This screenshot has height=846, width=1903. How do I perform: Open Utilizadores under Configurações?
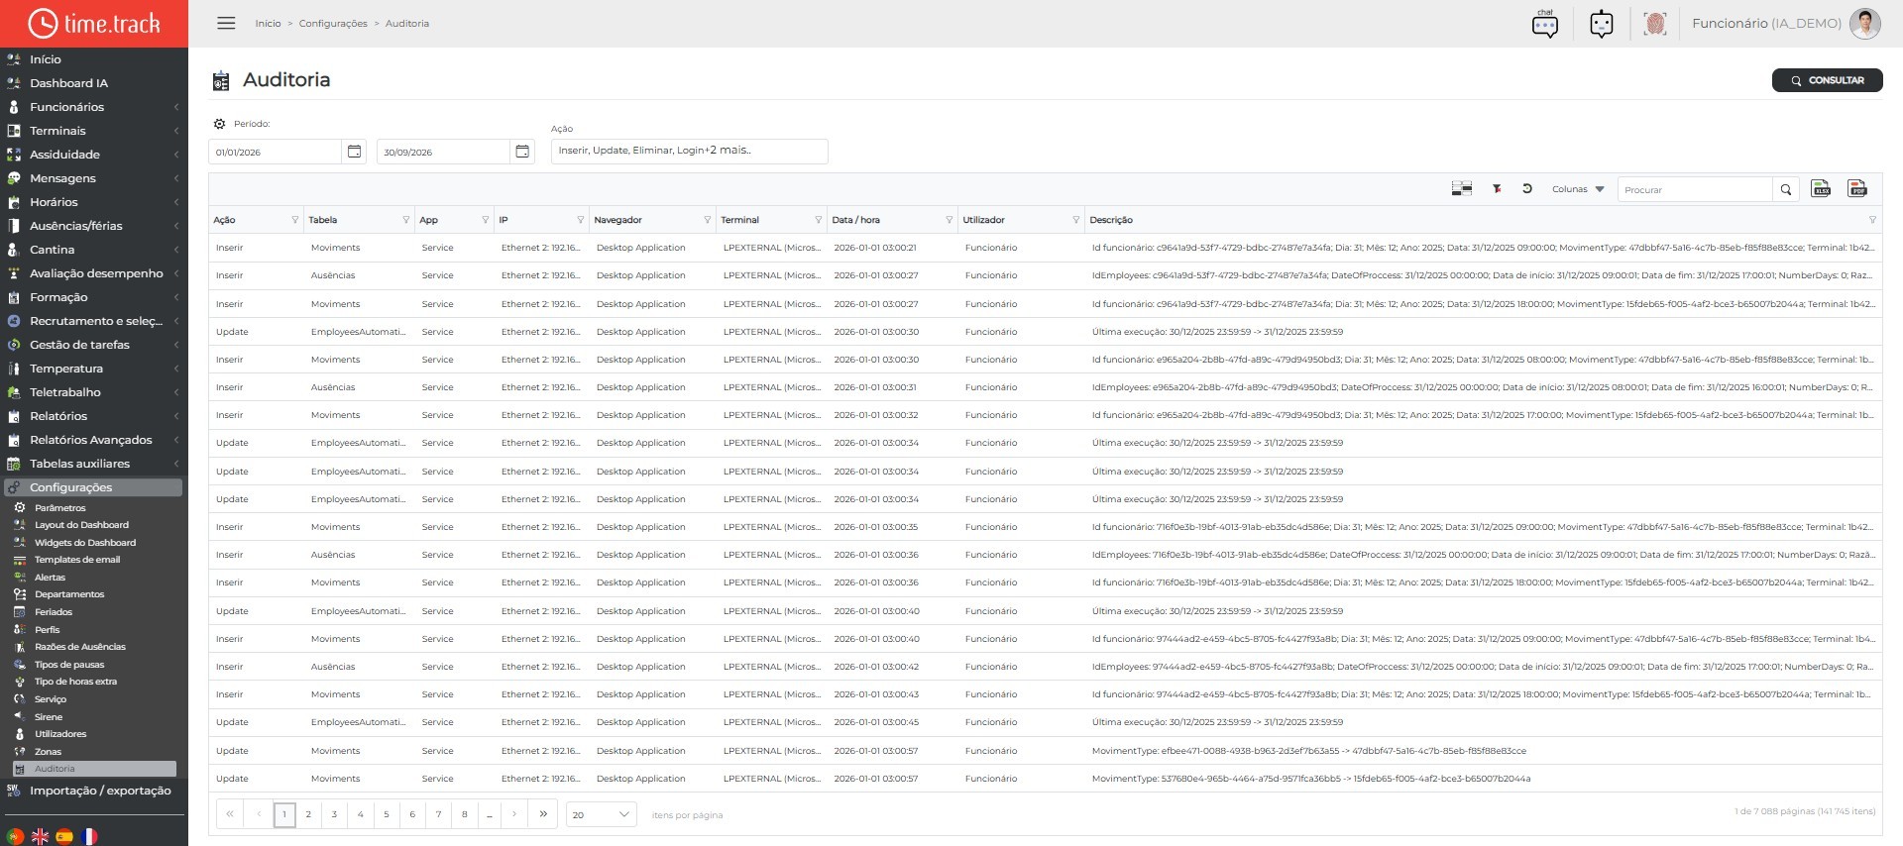coord(60,734)
